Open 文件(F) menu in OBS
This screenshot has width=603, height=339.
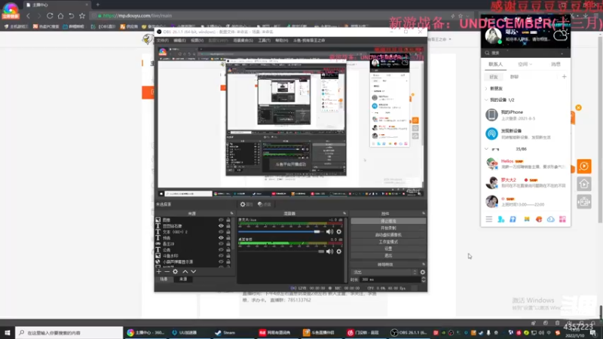tap(162, 41)
